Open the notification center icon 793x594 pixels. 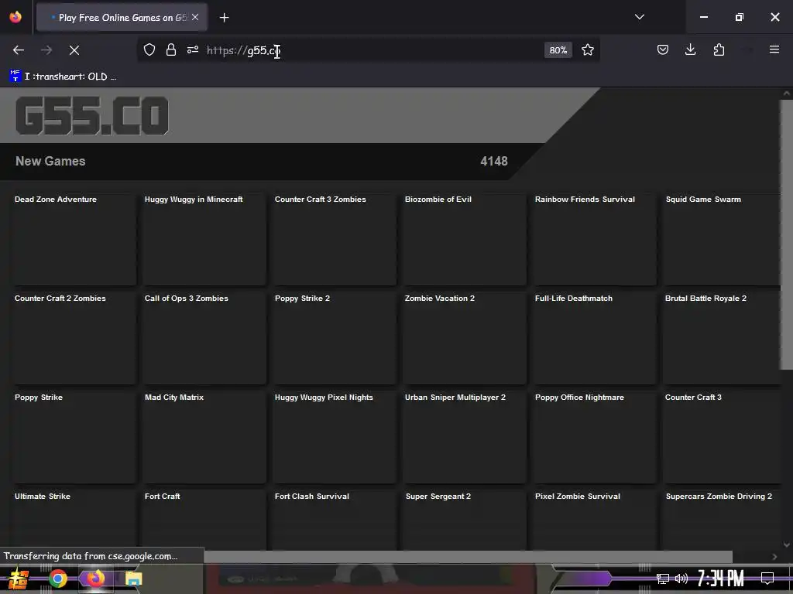coord(767,579)
